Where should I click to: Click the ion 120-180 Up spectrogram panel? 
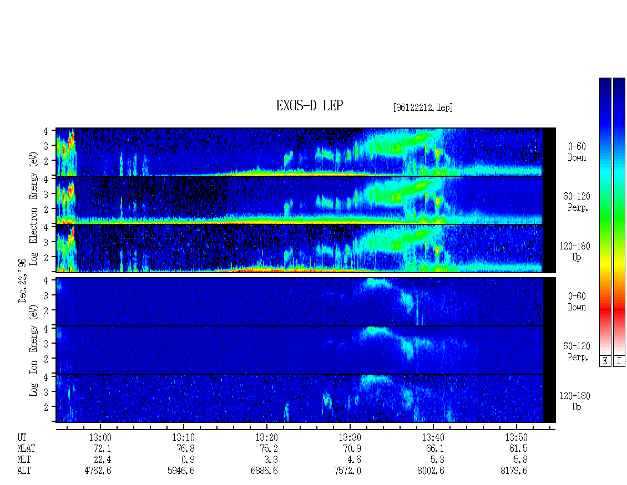point(306,399)
